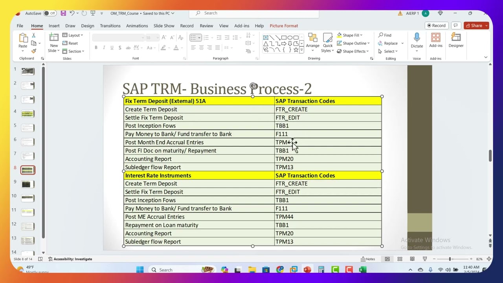503x283 pixels.
Task: Apply bold formatting
Action: coord(96,48)
